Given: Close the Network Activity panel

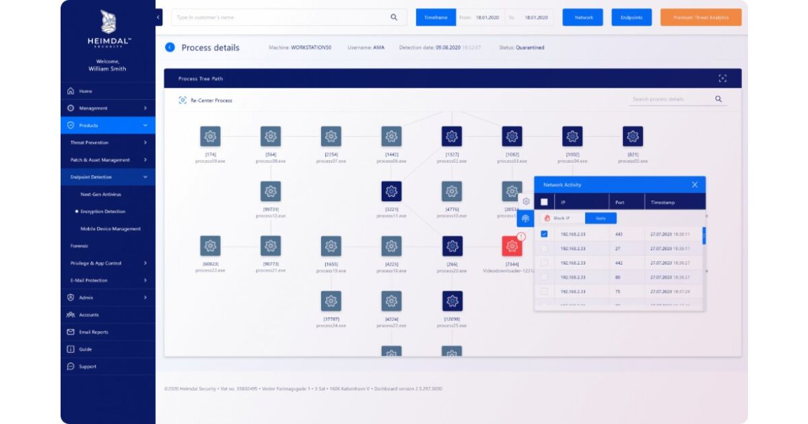Looking at the screenshot, I should click(695, 184).
